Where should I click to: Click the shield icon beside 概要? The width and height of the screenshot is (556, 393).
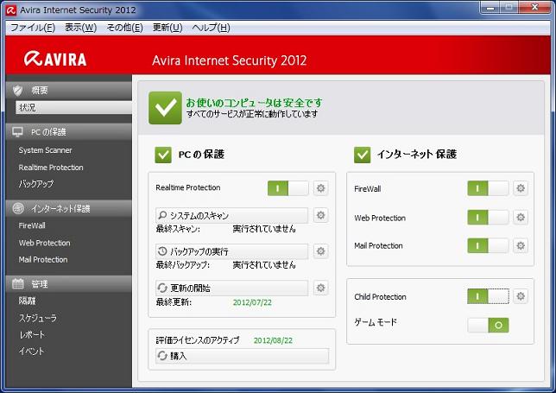[18, 91]
